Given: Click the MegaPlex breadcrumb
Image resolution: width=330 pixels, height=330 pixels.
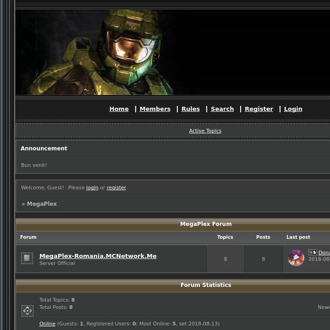Looking at the screenshot, I should (x=42, y=204).
